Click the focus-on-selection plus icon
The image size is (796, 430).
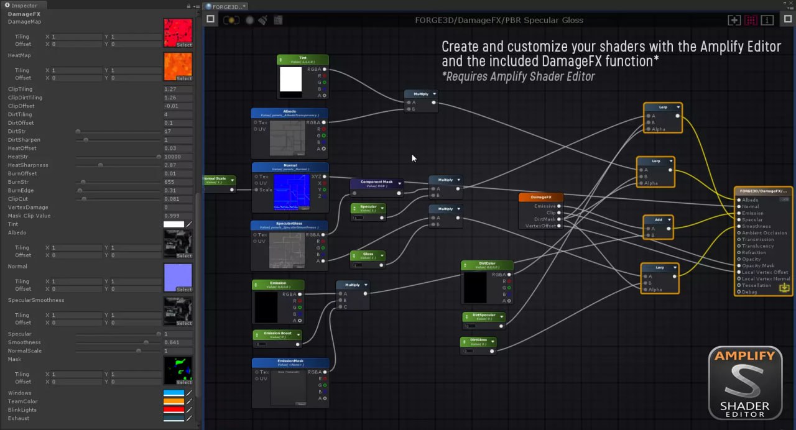tap(734, 20)
